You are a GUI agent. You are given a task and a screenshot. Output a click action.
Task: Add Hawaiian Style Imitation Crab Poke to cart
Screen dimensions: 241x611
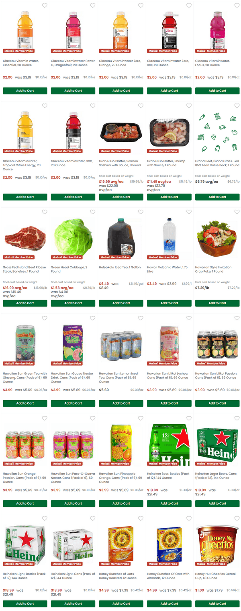pyautogui.click(x=217, y=303)
